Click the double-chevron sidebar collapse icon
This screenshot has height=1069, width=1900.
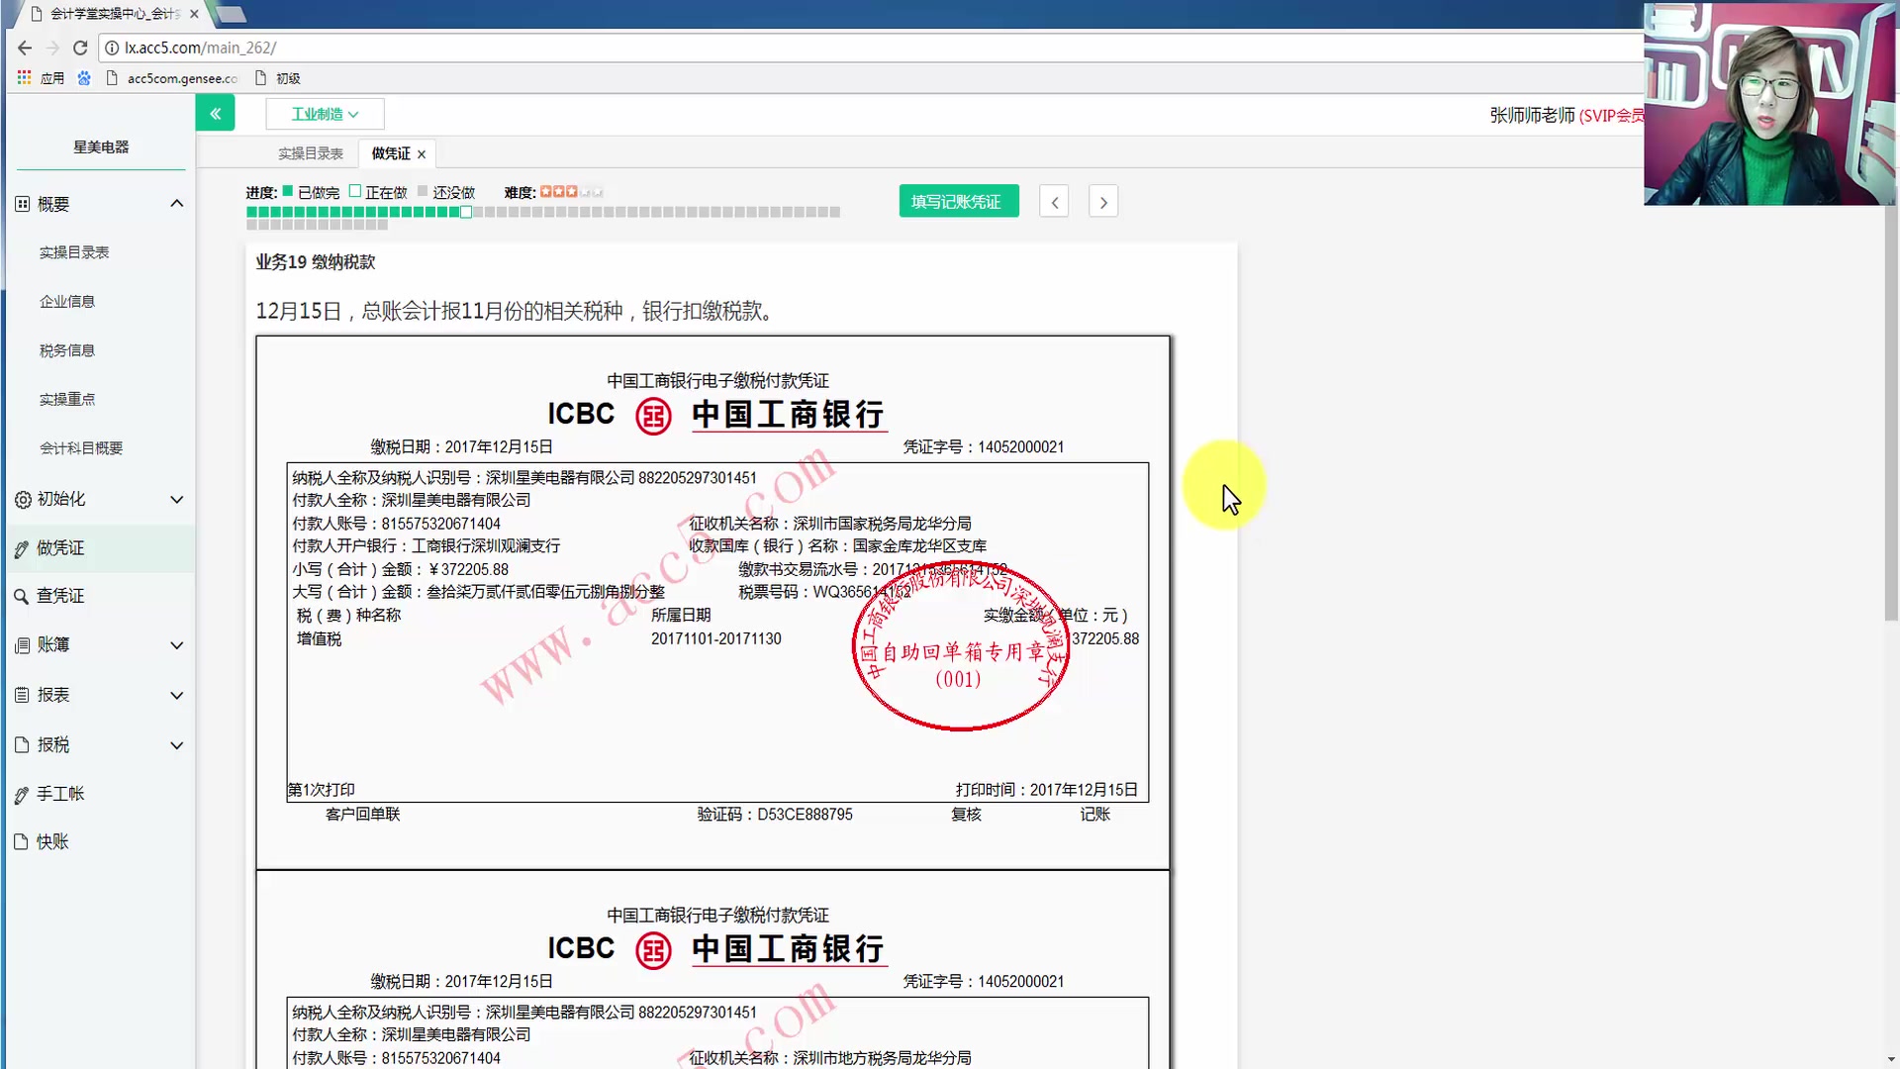click(x=215, y=114)
